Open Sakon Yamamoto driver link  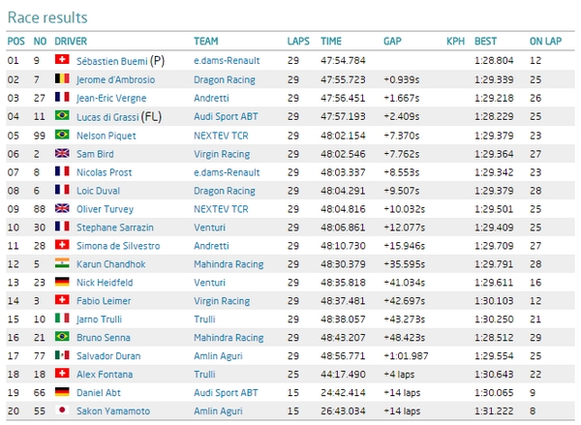click(x=113, y=410)
